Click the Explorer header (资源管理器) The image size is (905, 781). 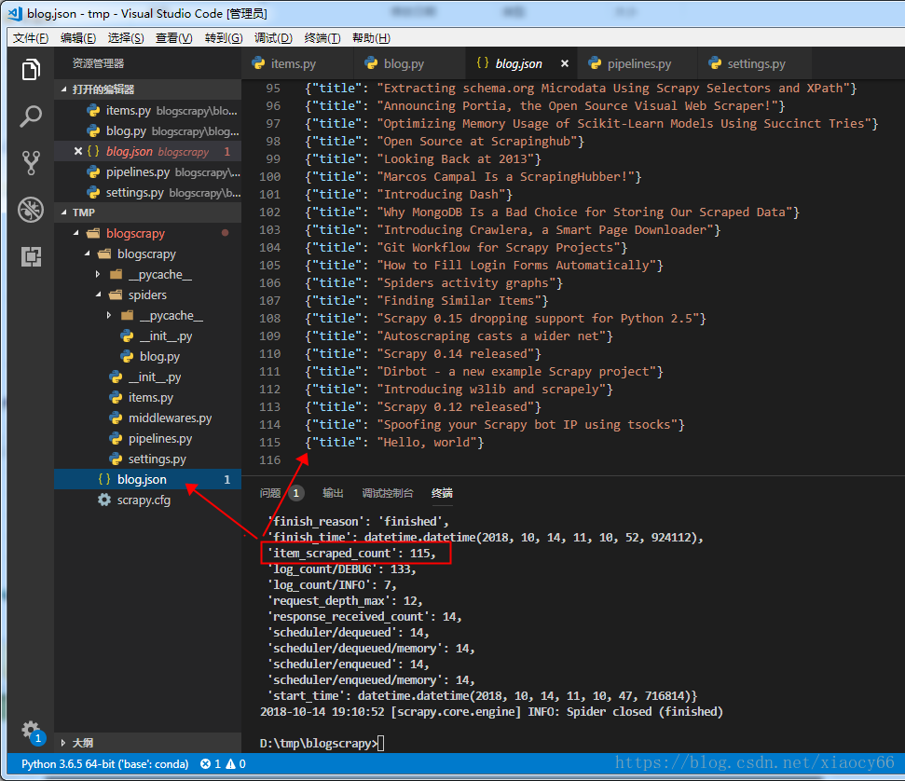[x=98, y=63]
